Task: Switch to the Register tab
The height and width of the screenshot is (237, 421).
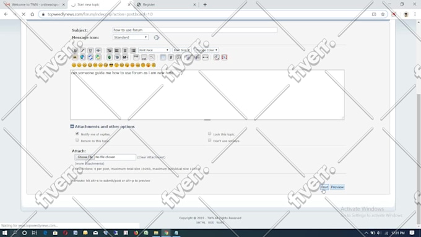Action: [x=167, y=4]
